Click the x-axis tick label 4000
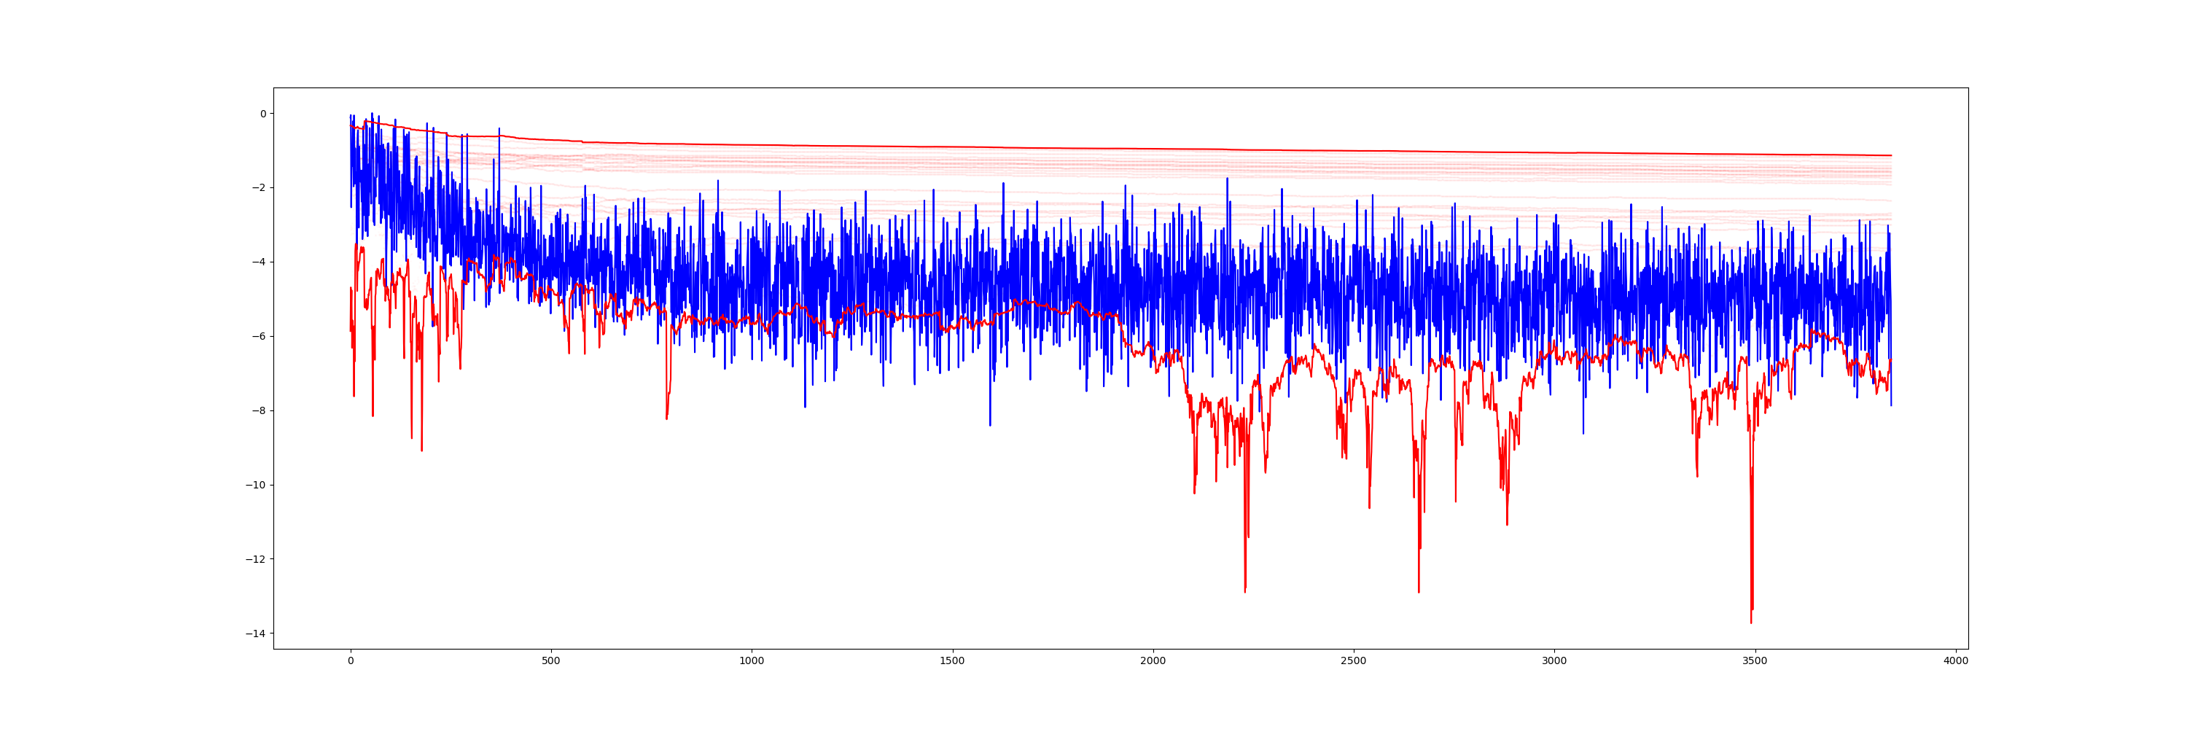This screenshot has width=2187, height=729. point(1955,661)
